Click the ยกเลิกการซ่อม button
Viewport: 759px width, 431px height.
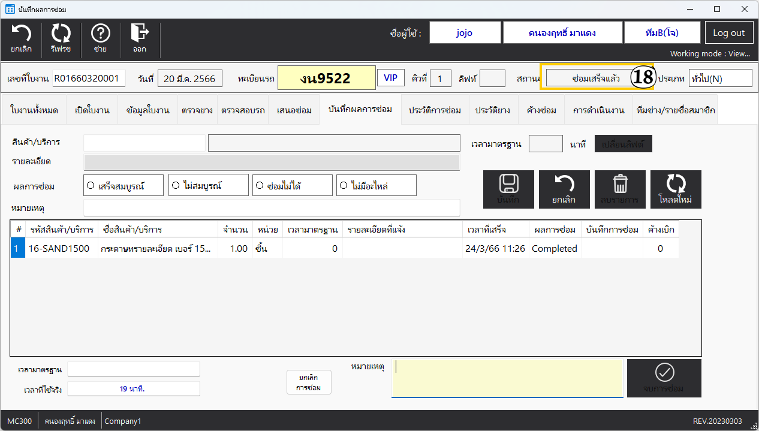coord(309,382)
